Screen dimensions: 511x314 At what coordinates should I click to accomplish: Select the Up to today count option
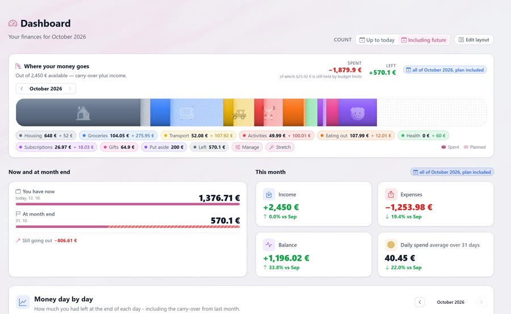[x=377, y=40]
